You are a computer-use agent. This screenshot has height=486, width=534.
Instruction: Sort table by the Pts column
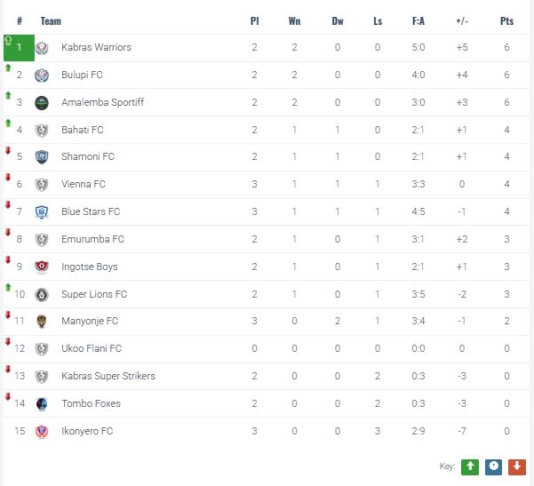pos(506,21)
